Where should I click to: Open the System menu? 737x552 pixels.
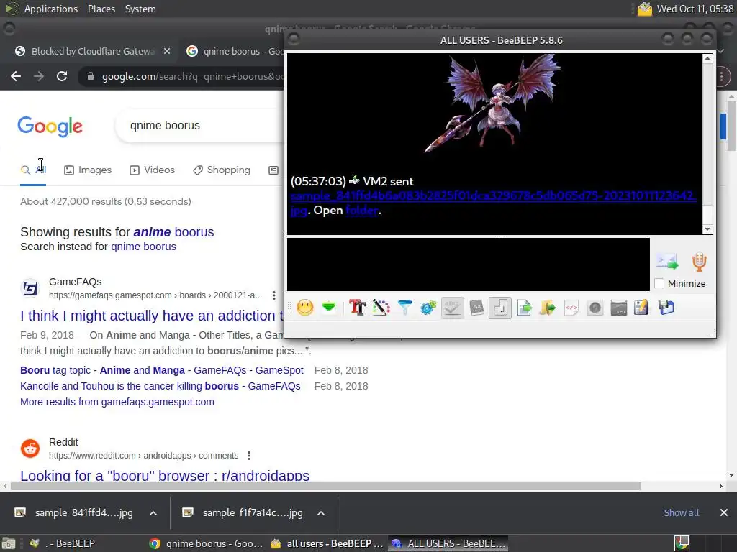coord(140,9)
